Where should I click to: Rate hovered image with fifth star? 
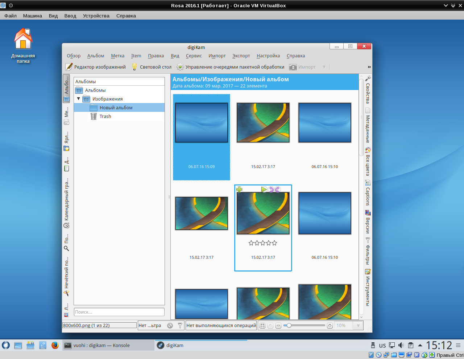point(274,243)
